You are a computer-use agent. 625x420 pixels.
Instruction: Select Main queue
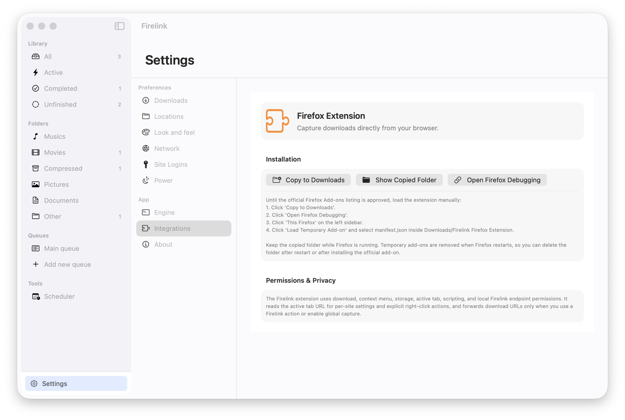pos(76,248)
